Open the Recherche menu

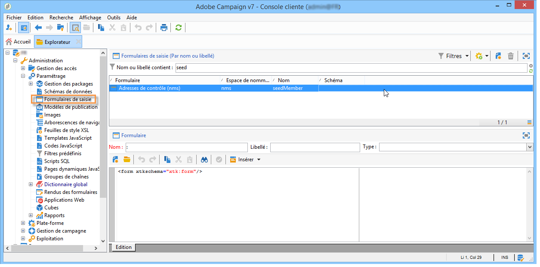(x=62, y=18)
